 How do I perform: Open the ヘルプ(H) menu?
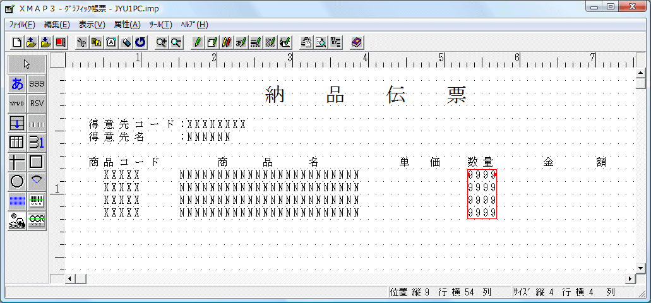click(x=194, y=25)
